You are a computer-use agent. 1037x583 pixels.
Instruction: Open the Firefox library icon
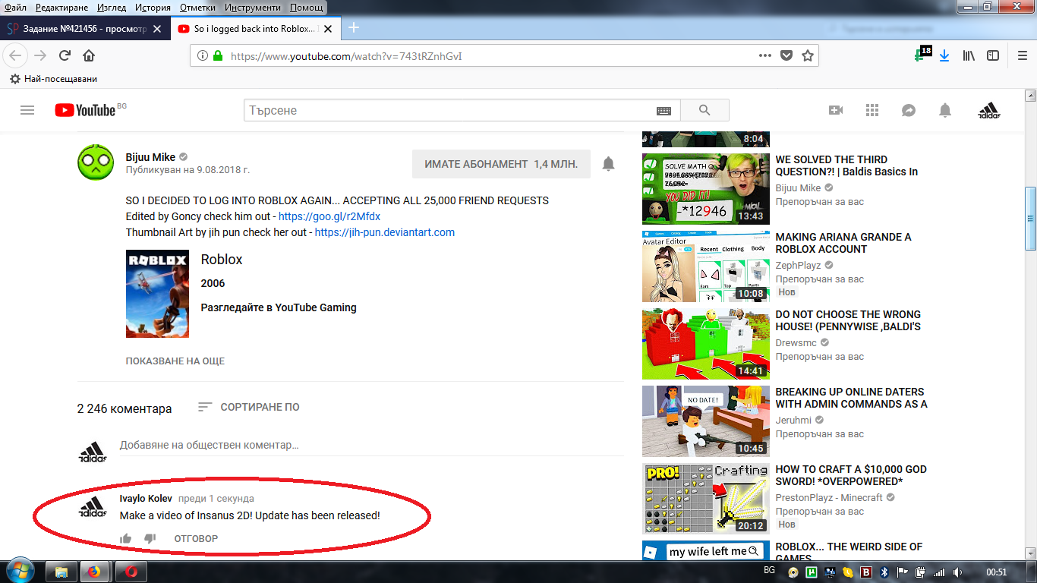point(969,55)
